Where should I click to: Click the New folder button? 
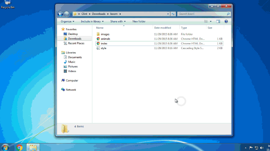coord(139,21)
